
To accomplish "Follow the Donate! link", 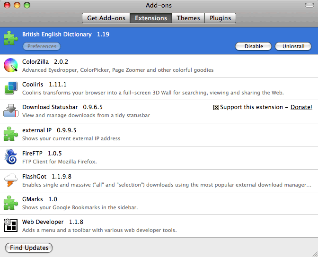I will 301,107.
